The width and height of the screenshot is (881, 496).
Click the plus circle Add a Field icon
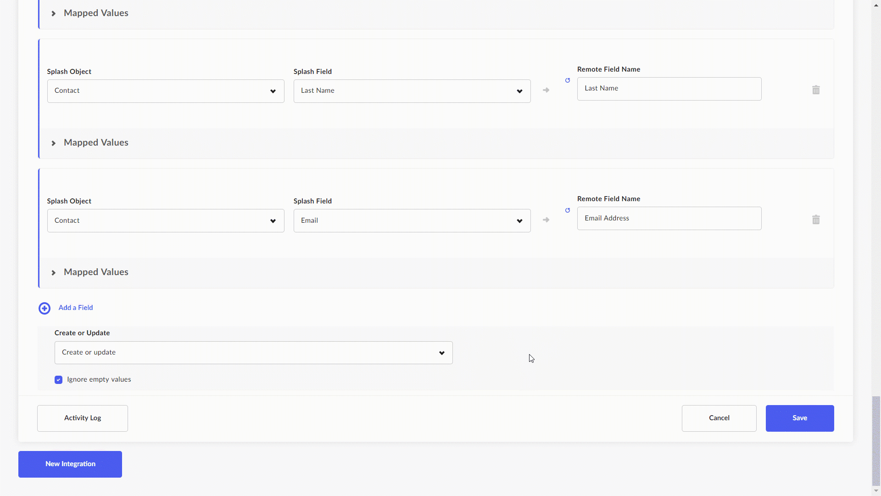point(45,308)
